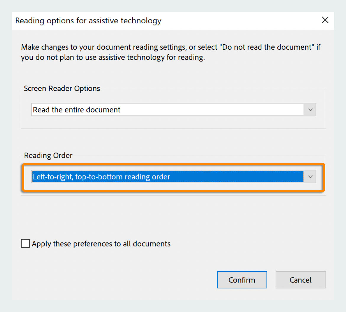Screen dimensions: 346x312
Task: Click the Reading Order section label
Action: 48,155
